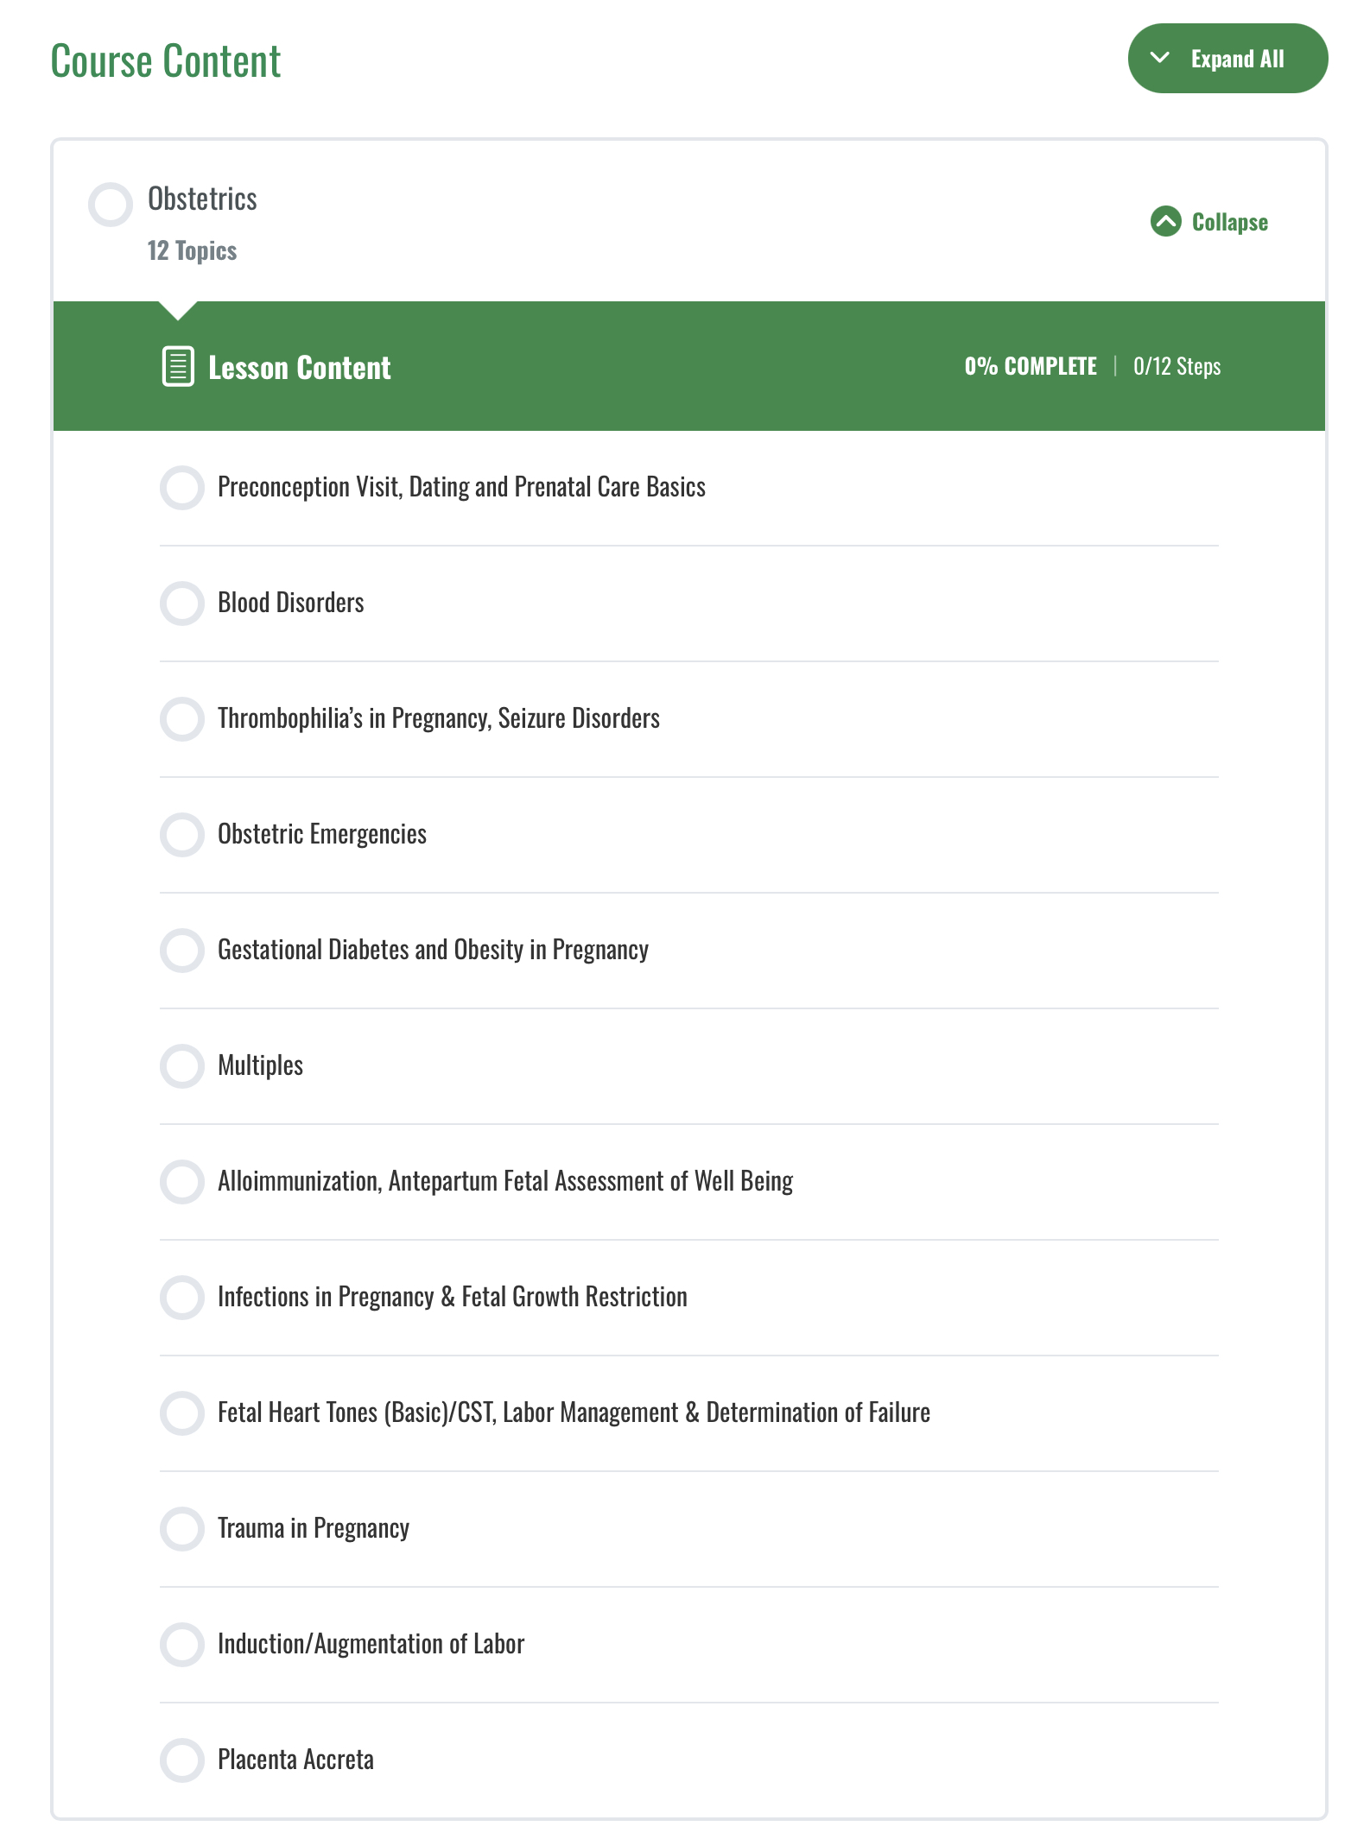Screen dimensions: 1370x1839
Task: Click the Obstetrics section title
Action: 202,199
